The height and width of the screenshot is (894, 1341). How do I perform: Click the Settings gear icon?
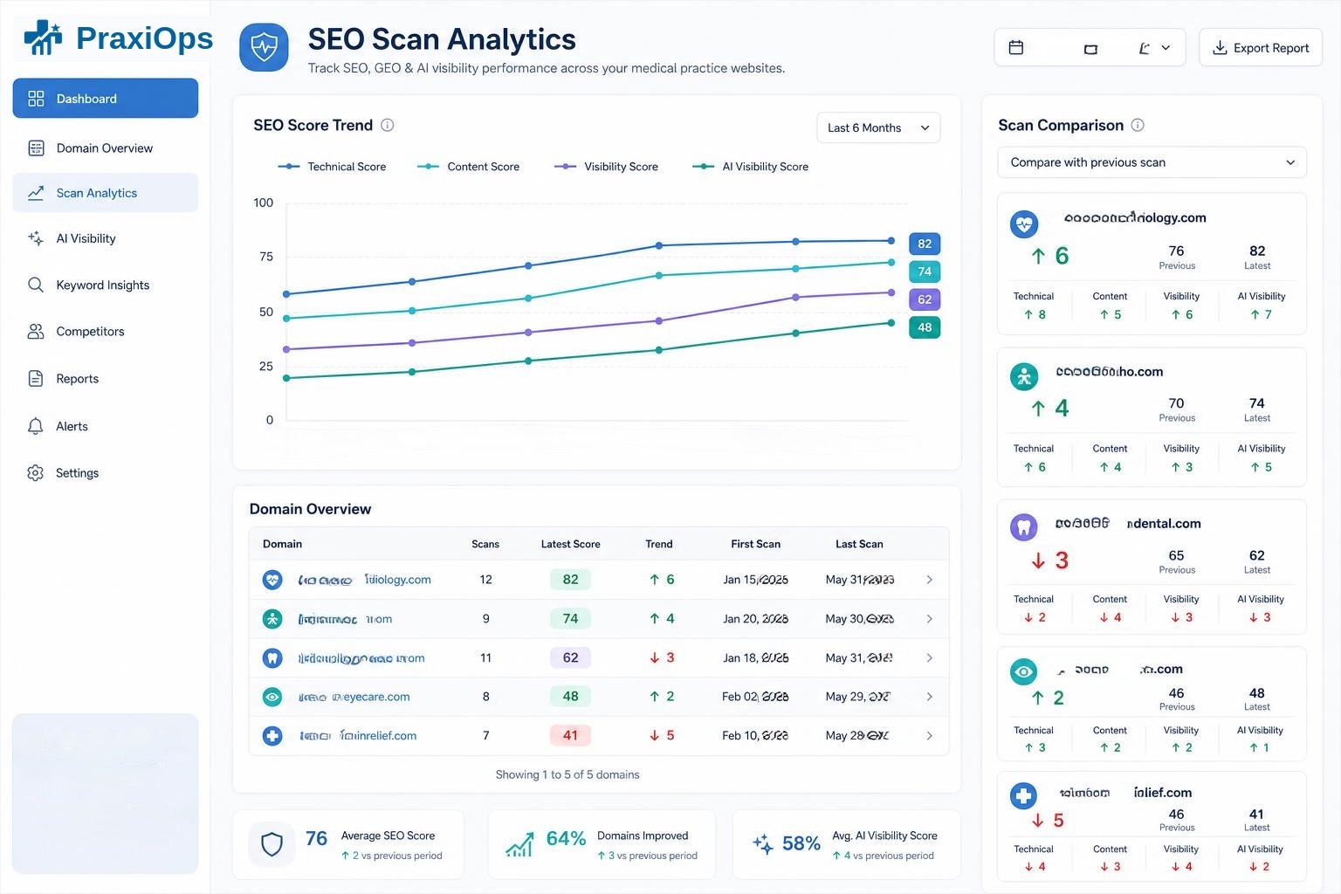(36, 472)
